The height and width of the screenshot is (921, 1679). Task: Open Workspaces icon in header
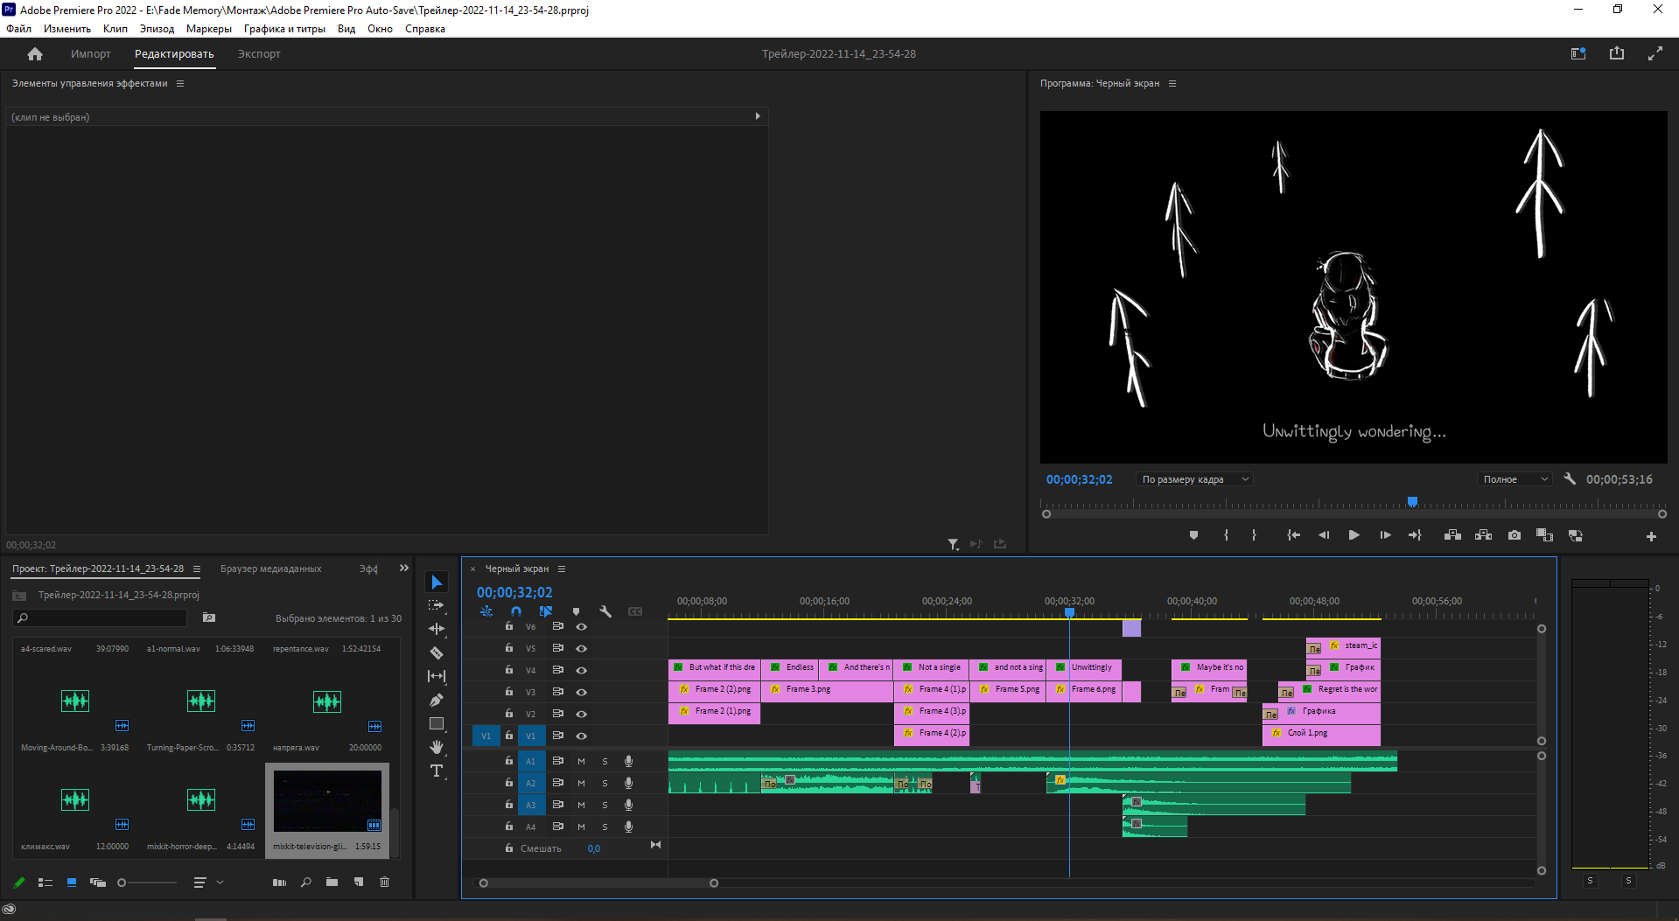point(1578,53)
